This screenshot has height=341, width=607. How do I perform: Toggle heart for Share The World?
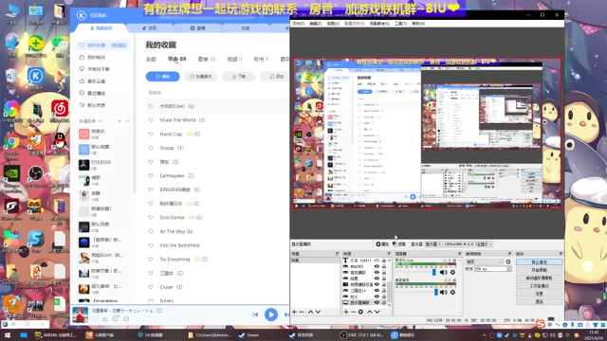151,120
